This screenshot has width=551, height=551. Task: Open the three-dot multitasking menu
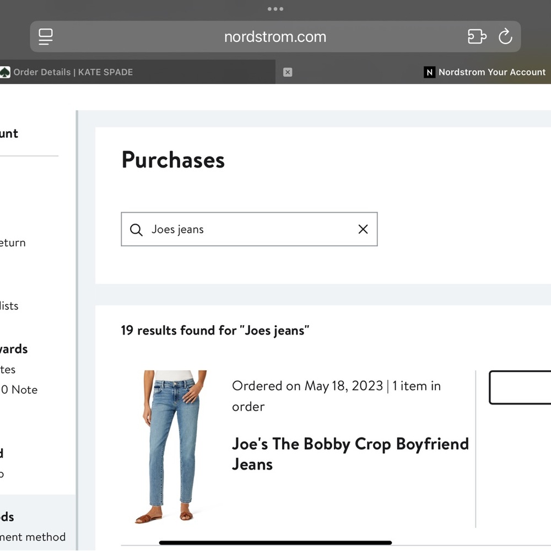click(275, 9)
